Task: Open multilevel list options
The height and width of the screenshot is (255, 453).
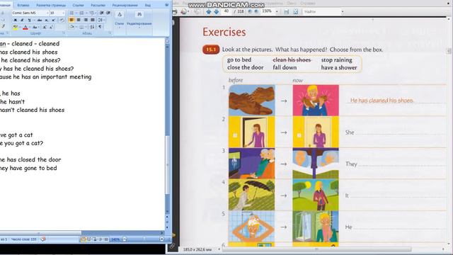Action: pos(91,13)
